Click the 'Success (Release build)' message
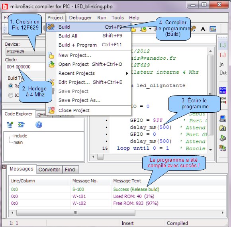Viewport: 231px width, 227px height. coord(136,189)
